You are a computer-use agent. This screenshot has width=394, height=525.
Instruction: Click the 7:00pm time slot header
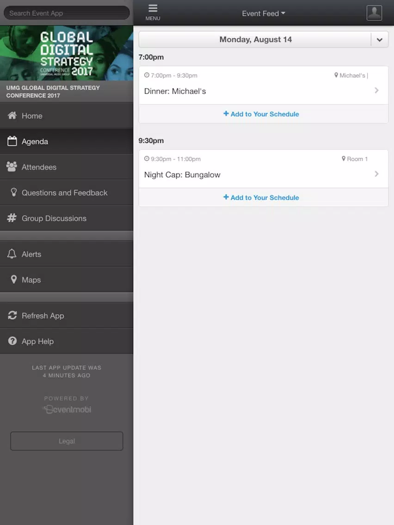coord(151,57)
